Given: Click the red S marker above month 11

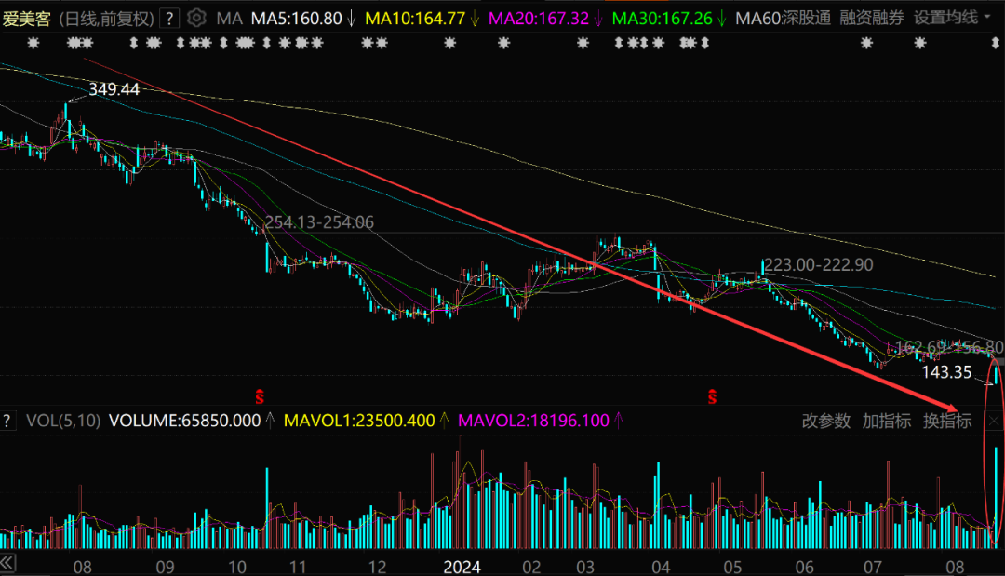Looking at the screenshot, I should point(260,396).
